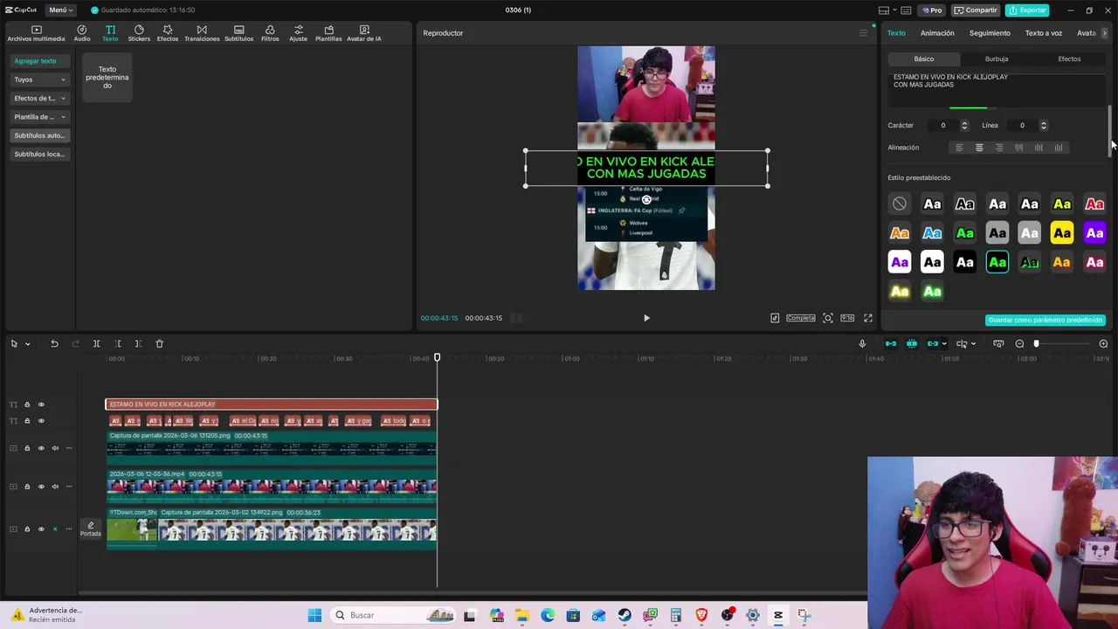The width and height of the screenshot is (1118, 629).
Task: Open the Stickers panel
Action: point(139,33)
